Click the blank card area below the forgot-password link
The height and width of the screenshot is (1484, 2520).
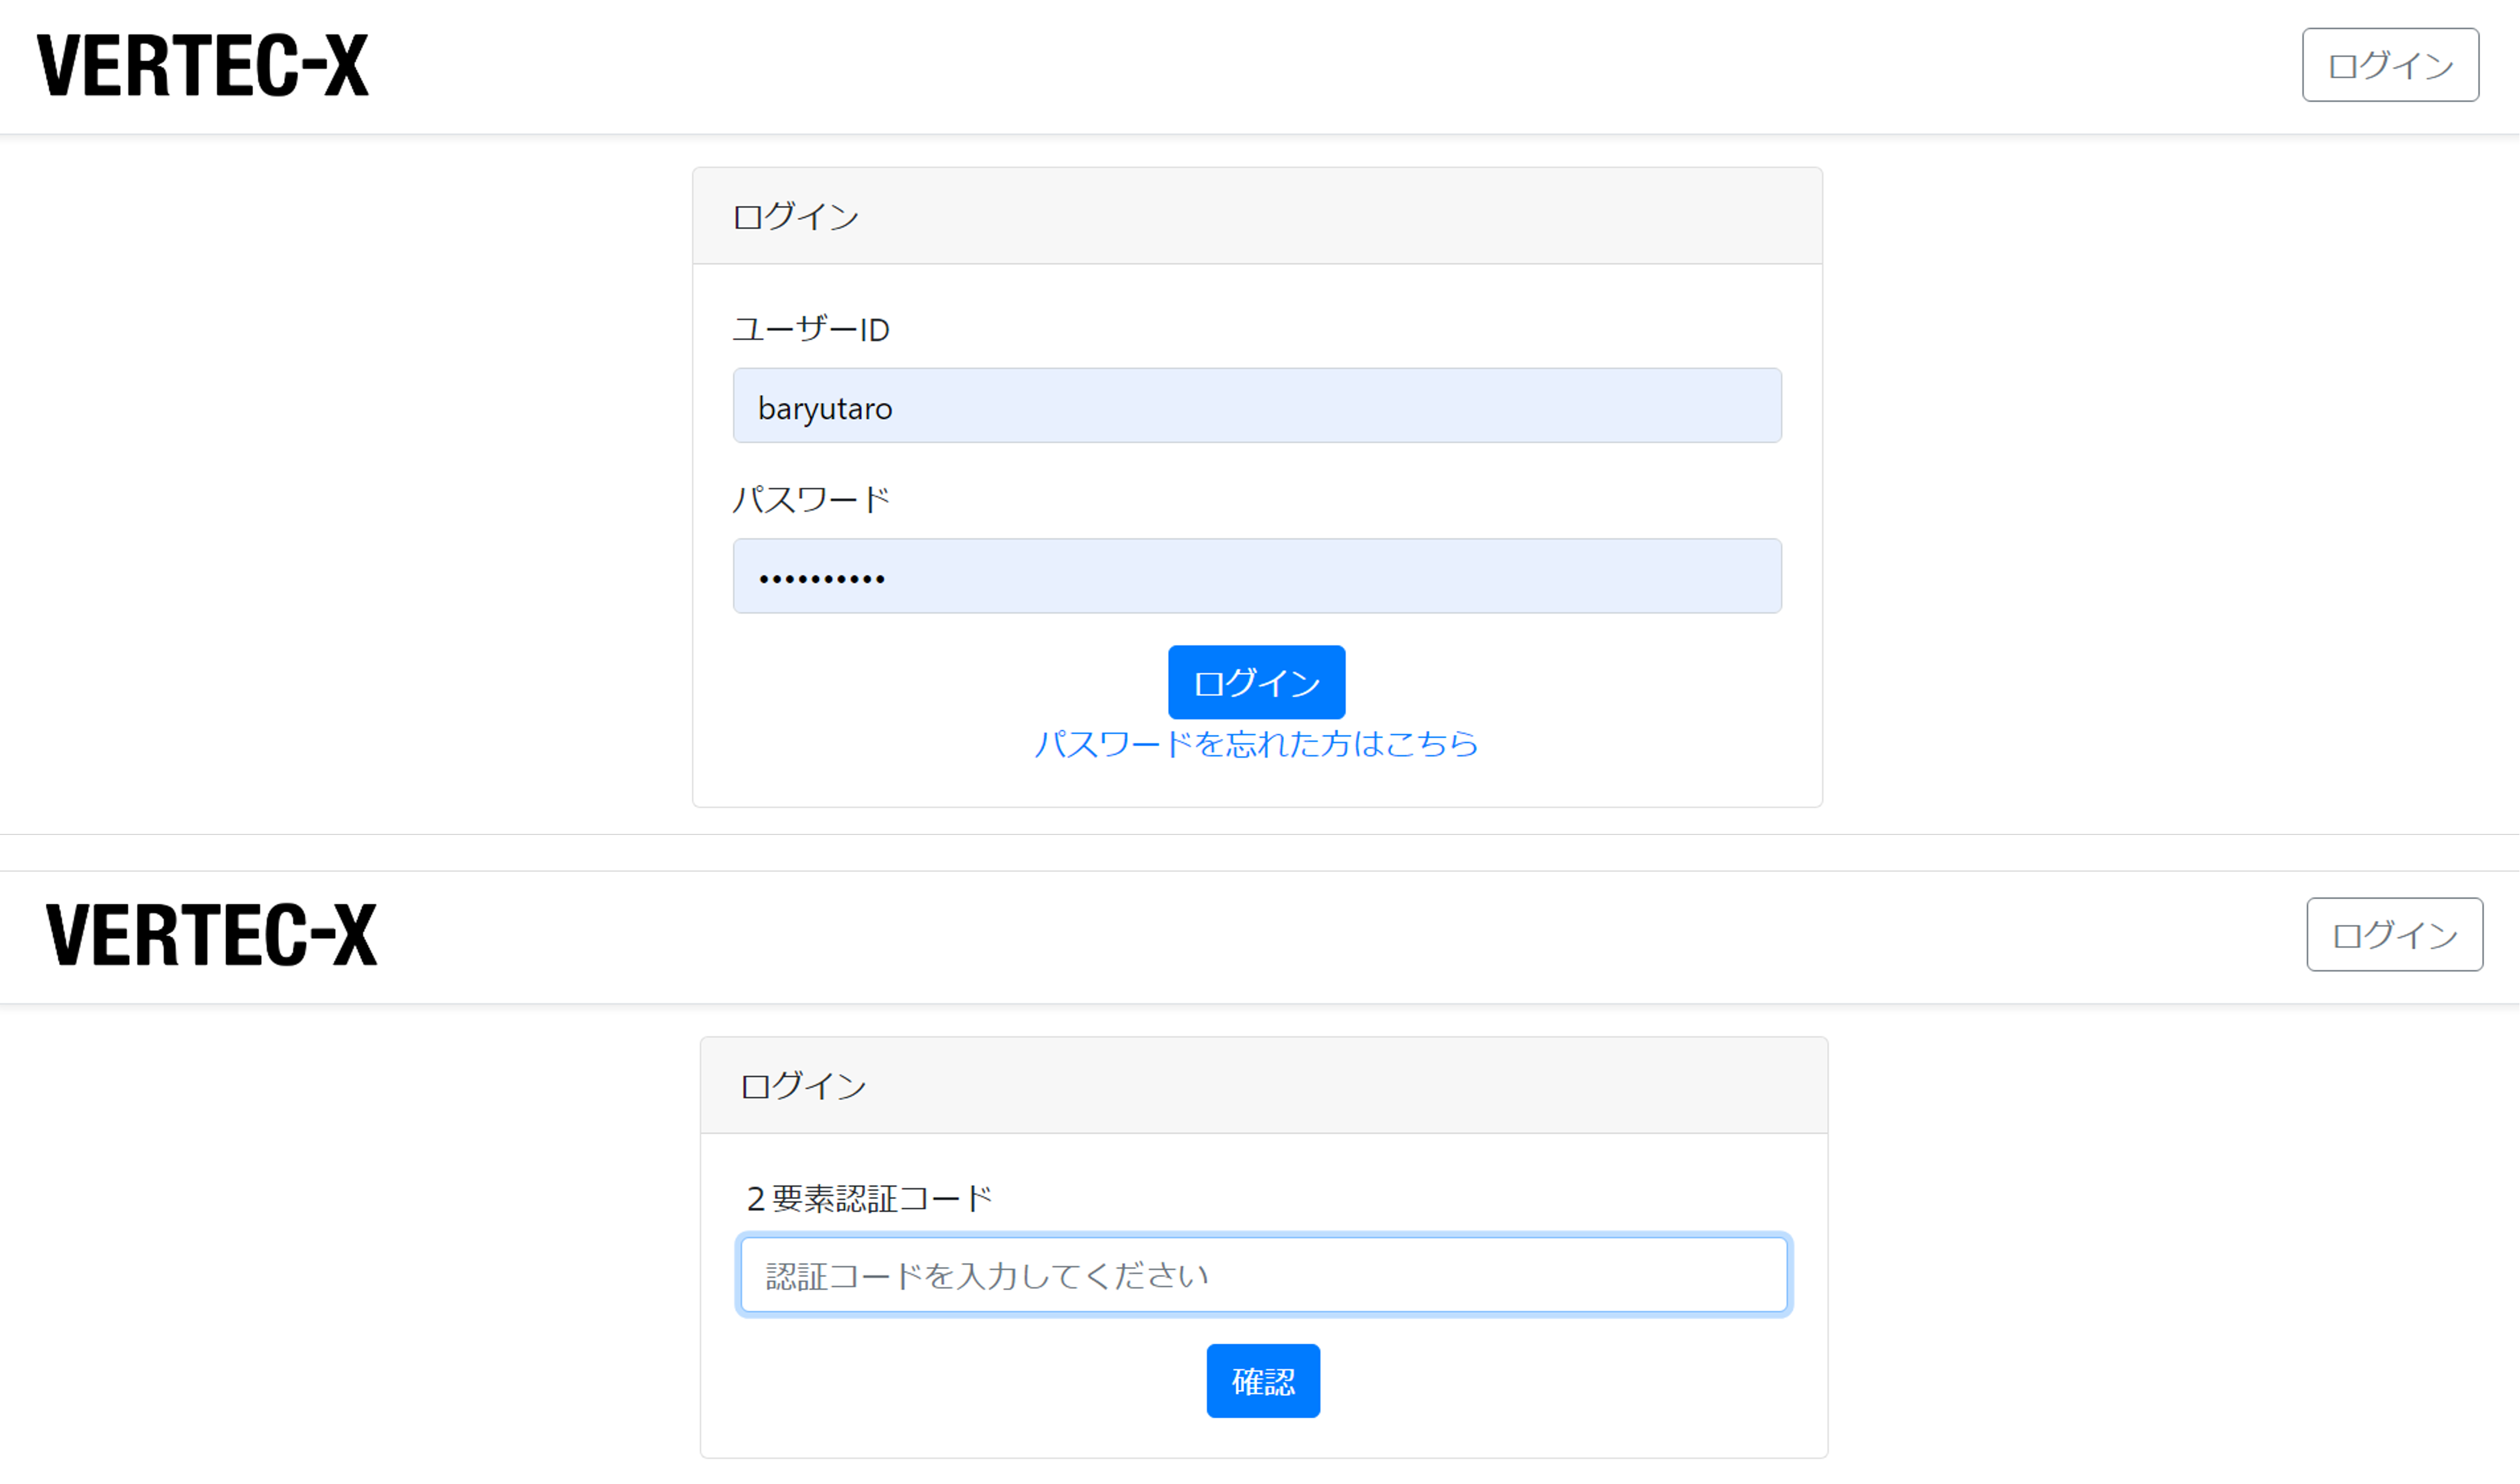[x=1256, y=785]
